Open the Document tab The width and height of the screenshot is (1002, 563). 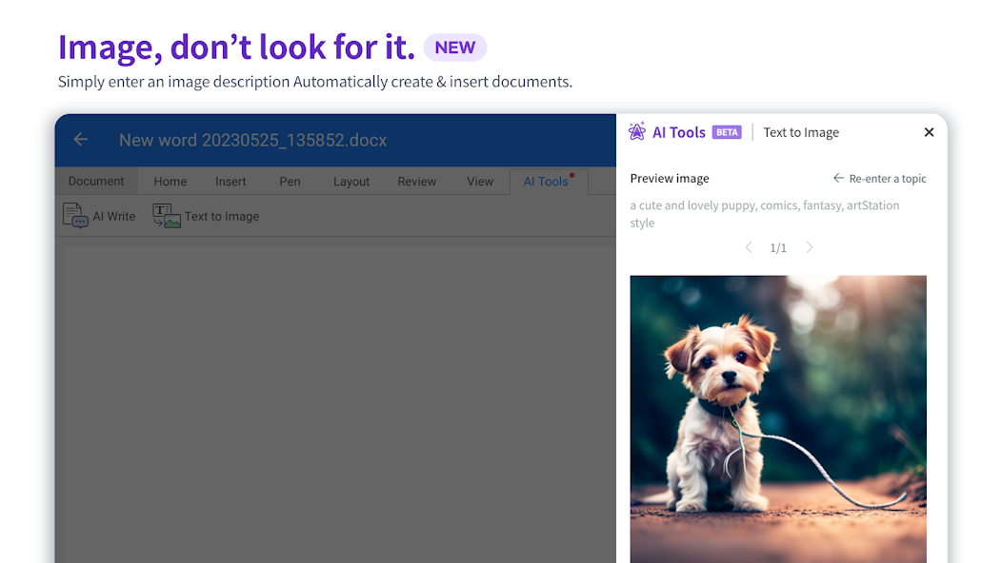click(96, 182)
